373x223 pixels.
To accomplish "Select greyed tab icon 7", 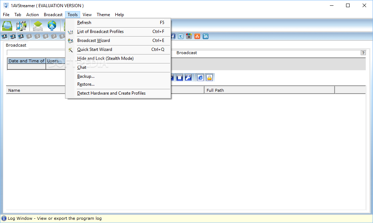I will point(54,36).
